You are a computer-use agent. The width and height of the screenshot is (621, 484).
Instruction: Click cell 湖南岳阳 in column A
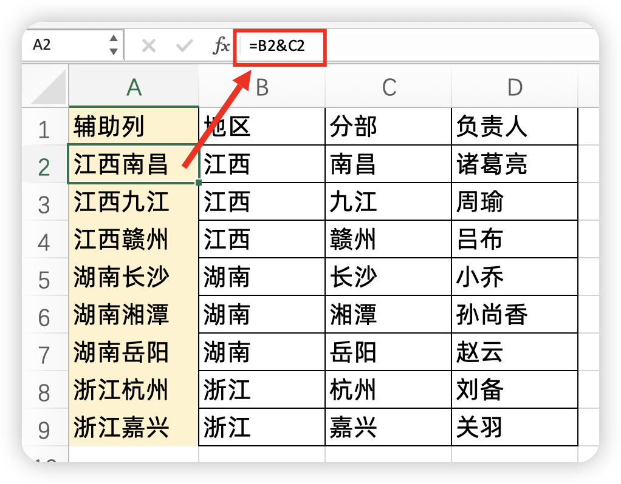(134, 352)
